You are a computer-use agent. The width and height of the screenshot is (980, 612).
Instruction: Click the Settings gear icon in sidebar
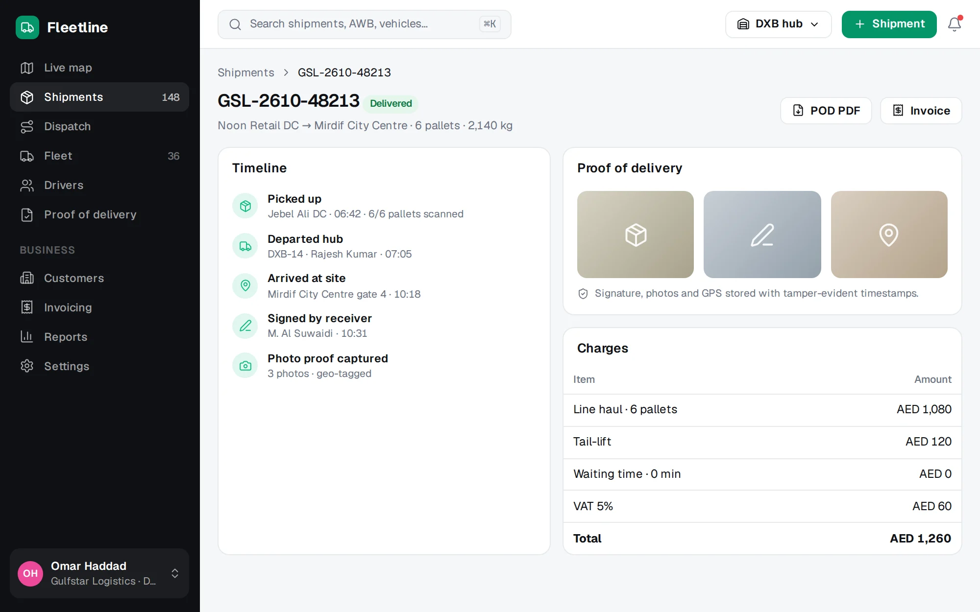[27, 366]
